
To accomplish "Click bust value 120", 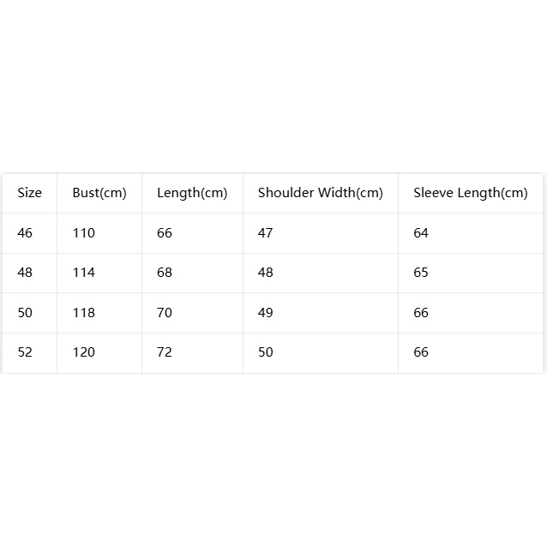I will click(x=84, y=352).
